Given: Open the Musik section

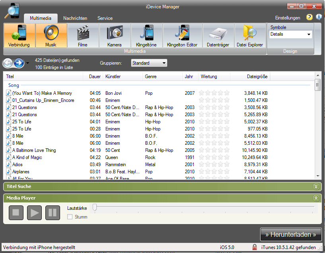Looking at the screenshot, I should coord(51,36).
